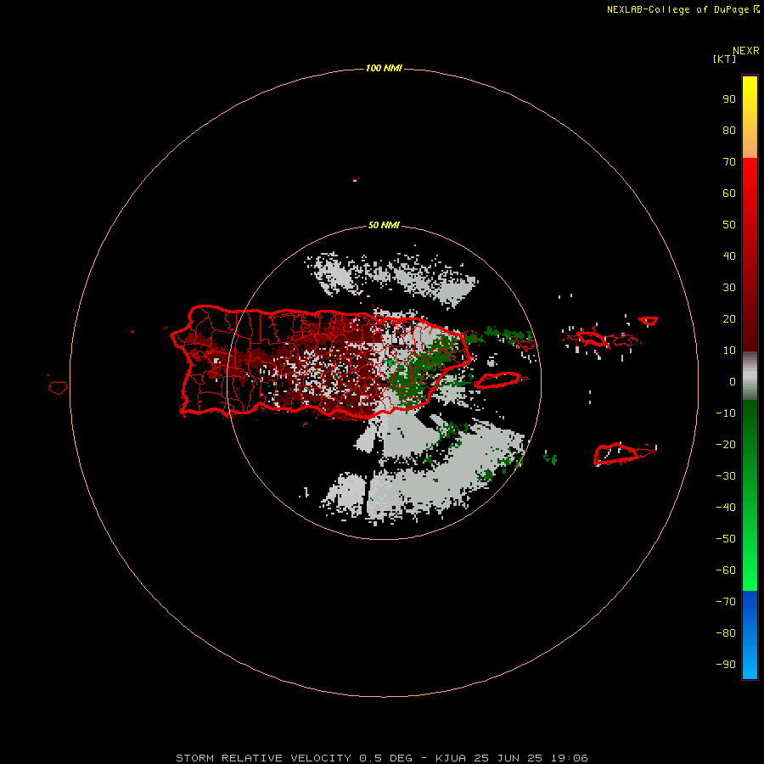Click the 100 NMI range ring label
The height and width of the screenshot is (764, 764).
tap(384, 68)
